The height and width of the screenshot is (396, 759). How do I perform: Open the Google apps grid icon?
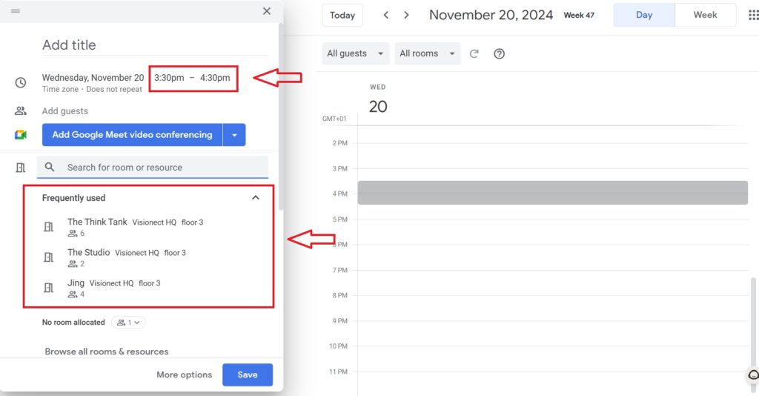coord(754,15)
